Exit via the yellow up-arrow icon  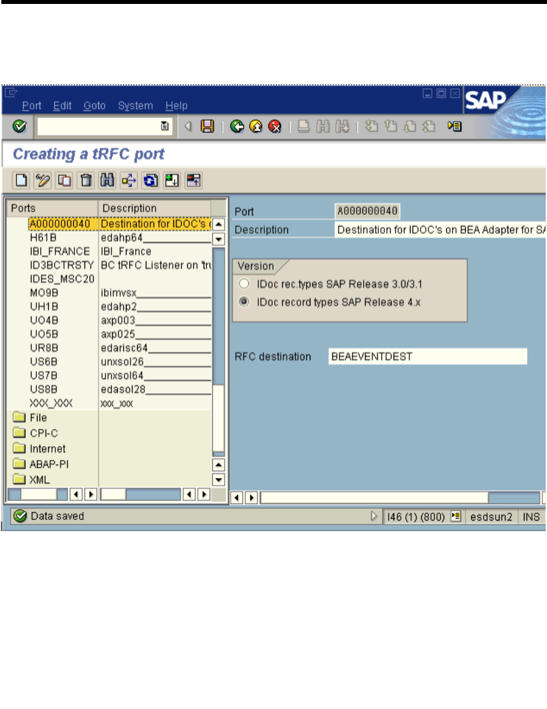(256, 126)
